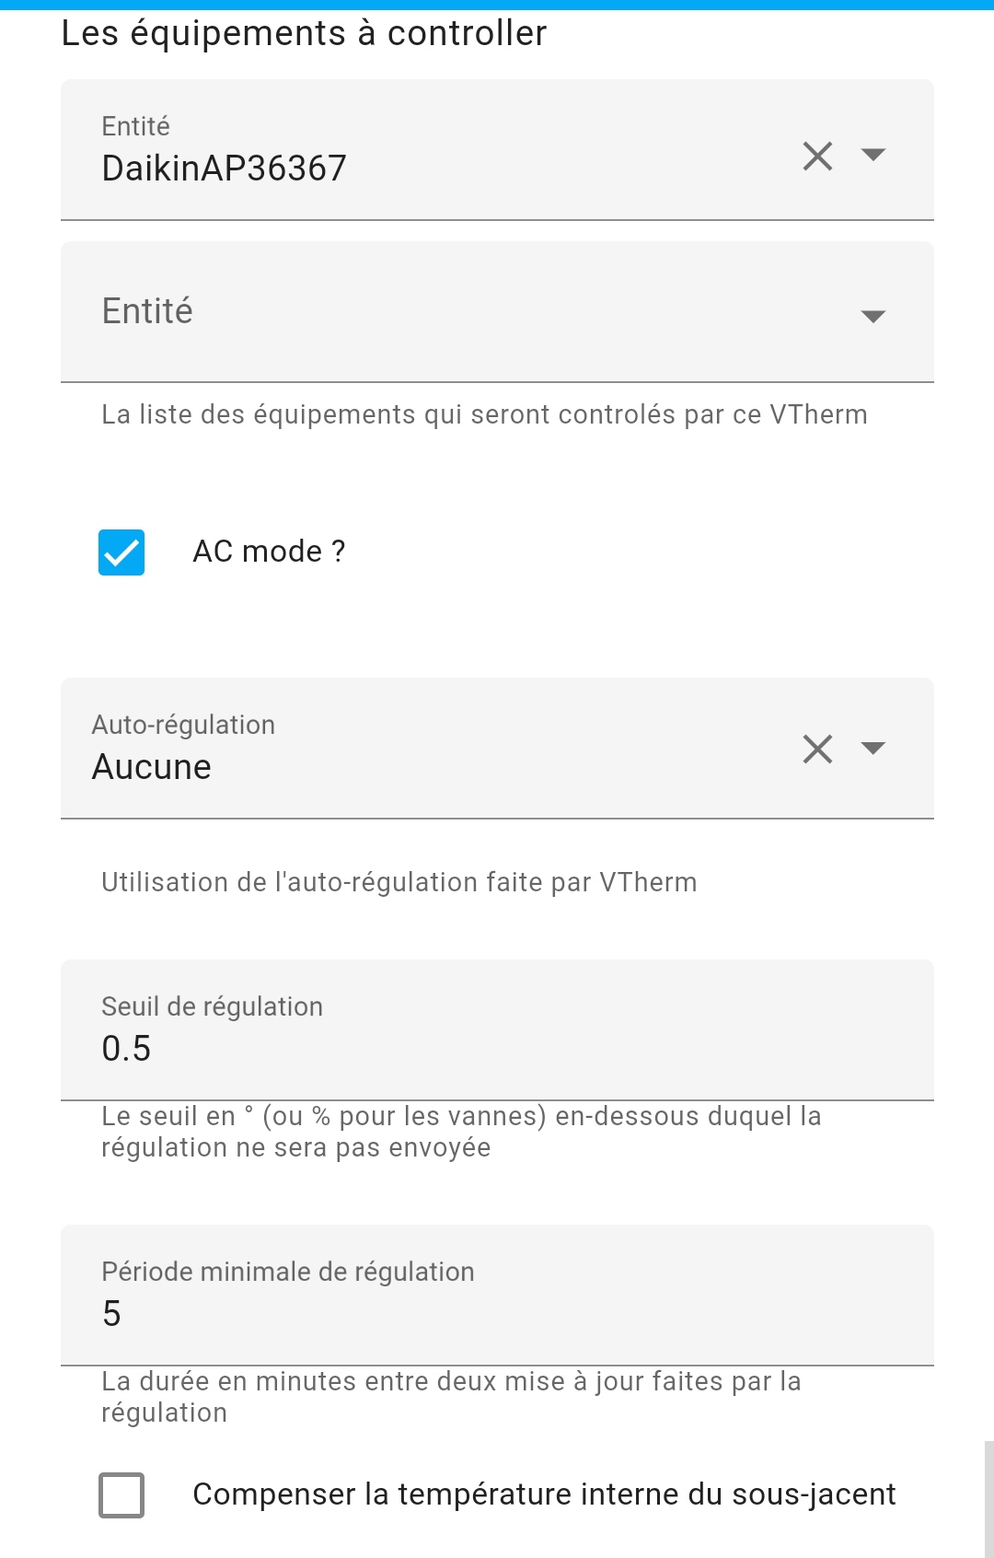Click the Aucune auto-régulation value
The image size is (994, 1558).
pyautogui.click(x=152, y=767)
